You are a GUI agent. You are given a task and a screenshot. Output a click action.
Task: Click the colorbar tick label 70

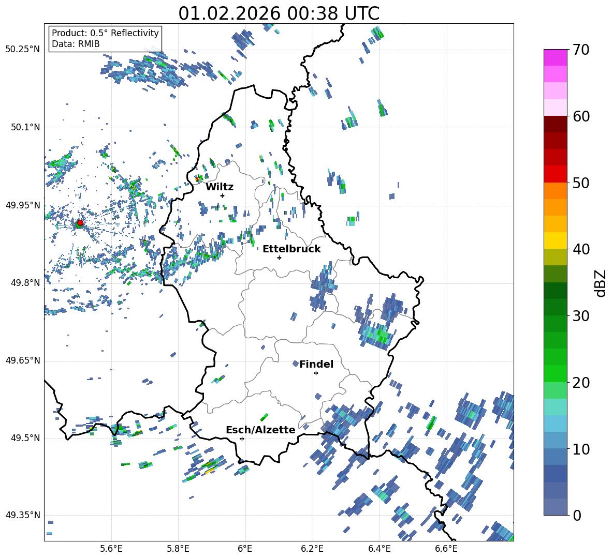pos(581,50)
